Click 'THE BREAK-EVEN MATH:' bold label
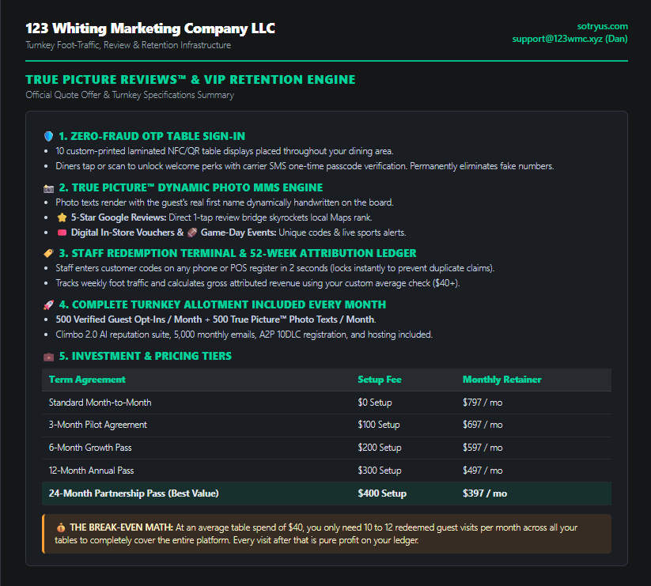Viewport: 651px width, 586px height. click(121, 527)
